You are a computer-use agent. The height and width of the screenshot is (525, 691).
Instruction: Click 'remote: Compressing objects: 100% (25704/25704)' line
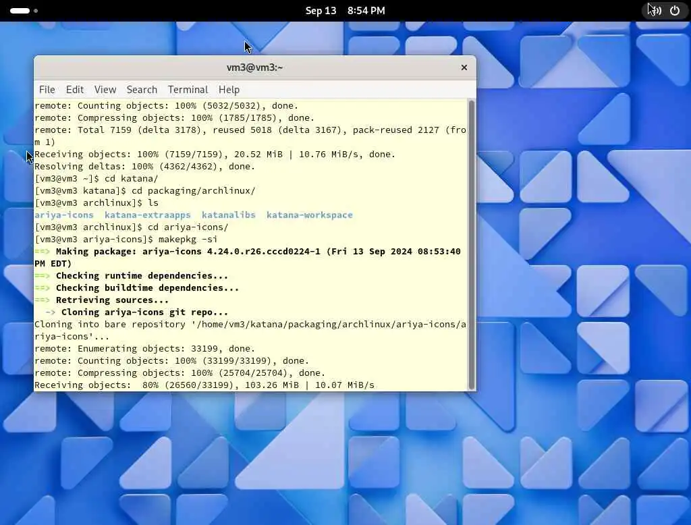179,373
